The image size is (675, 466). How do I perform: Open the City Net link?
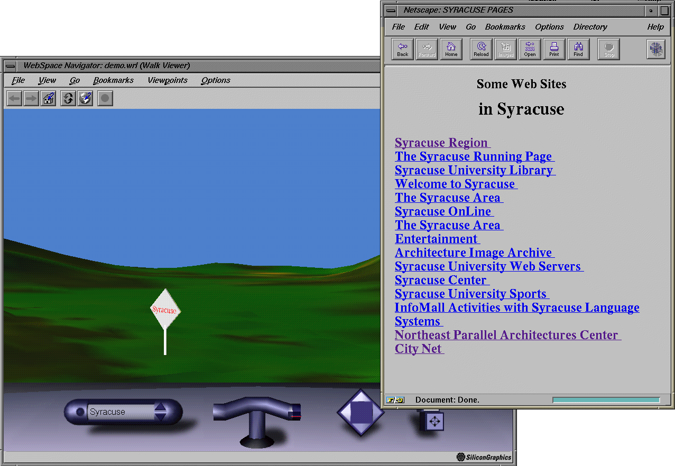(420, 349)
